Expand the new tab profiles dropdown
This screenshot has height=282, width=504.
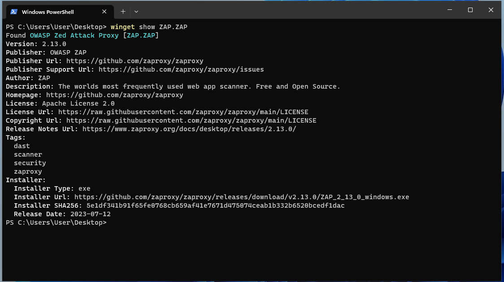[x=136, y=12]
